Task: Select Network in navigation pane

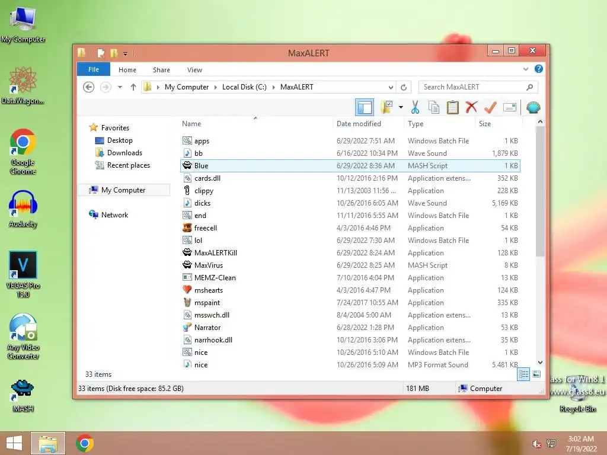Action: tap(114, 214)
